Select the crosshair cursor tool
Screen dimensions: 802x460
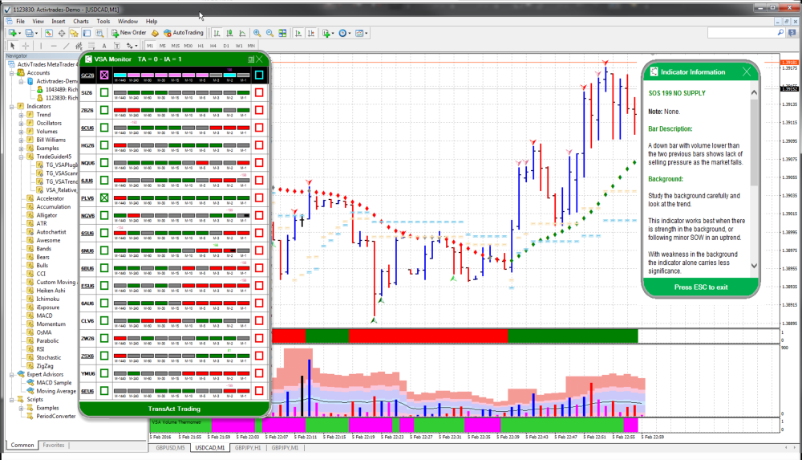pyautogui.click(x=24, y=46)
